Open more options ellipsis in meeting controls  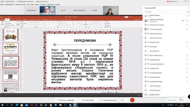click(x=127, y=100)
